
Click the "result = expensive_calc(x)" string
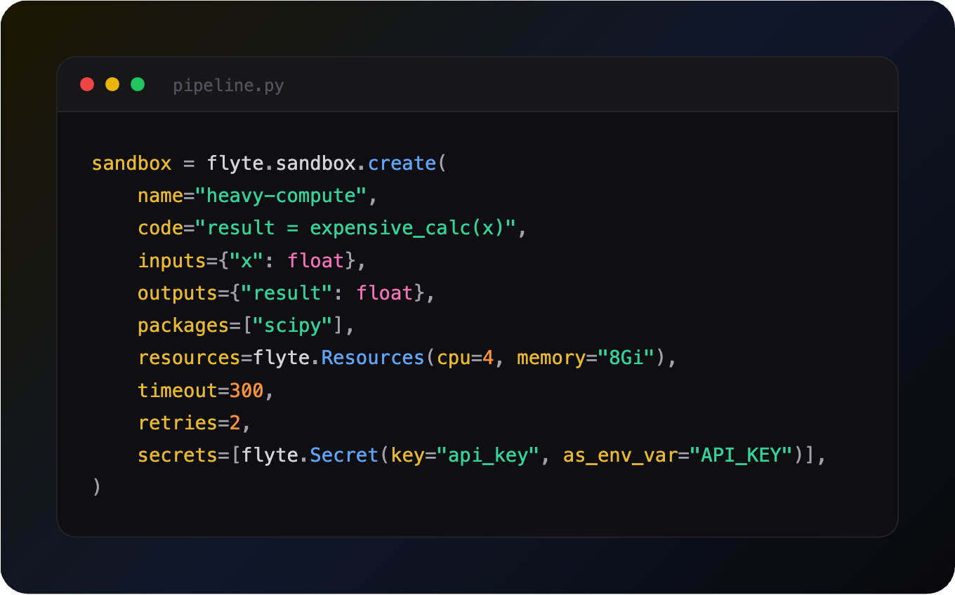(x=356, y=228)
